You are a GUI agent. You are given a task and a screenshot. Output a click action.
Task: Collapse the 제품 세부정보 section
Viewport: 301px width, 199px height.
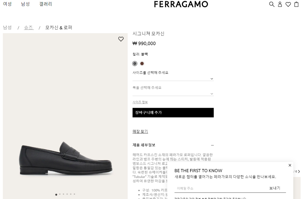coord(212,145)
